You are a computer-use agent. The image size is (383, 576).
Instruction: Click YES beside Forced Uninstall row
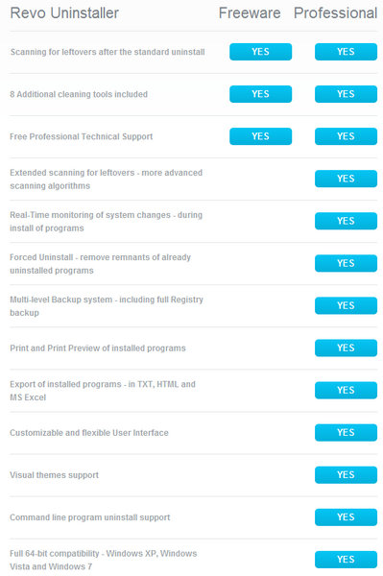[x=346, y=263]
